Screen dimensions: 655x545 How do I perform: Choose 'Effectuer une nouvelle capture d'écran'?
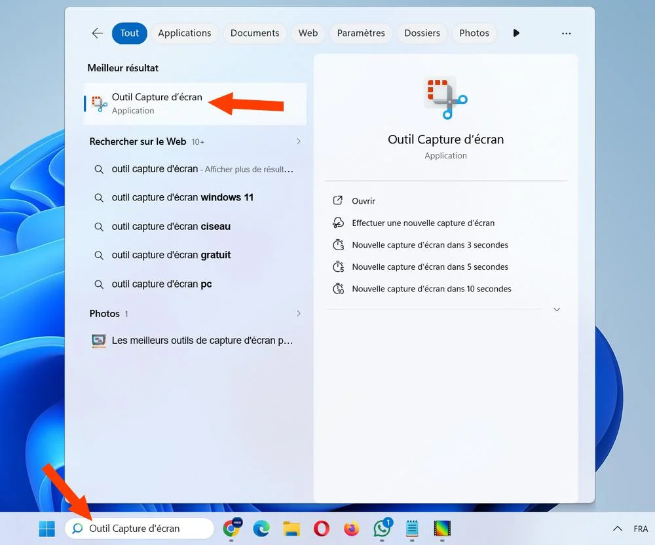point(423,223)
